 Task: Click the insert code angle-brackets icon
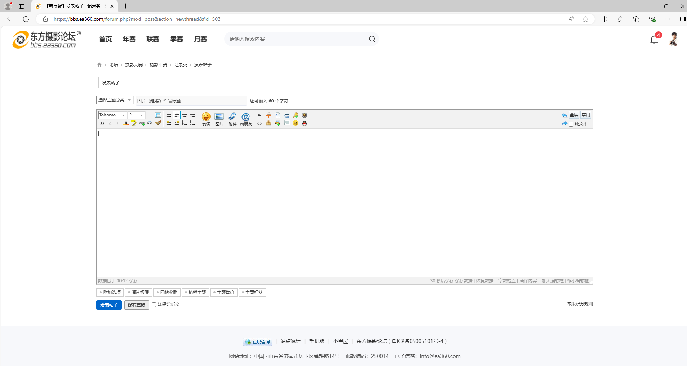pos(259,123)
